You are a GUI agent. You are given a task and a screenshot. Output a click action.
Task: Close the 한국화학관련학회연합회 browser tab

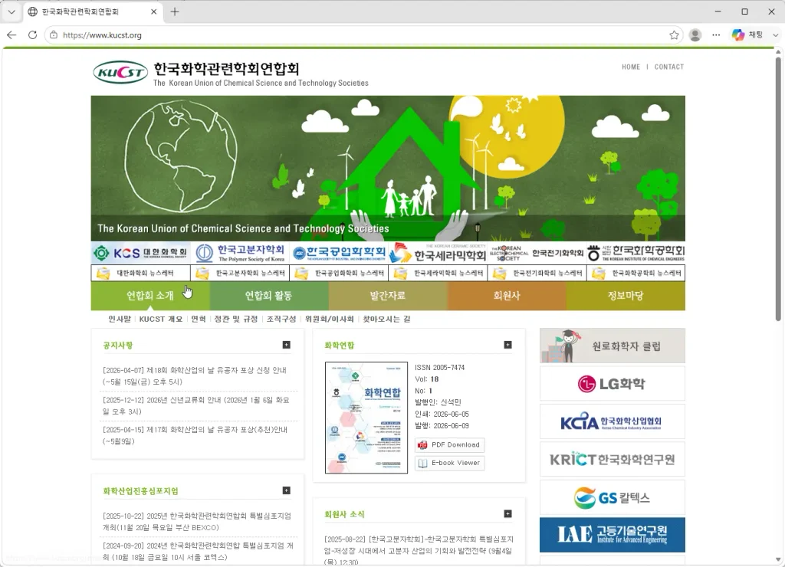click(153, 11)
